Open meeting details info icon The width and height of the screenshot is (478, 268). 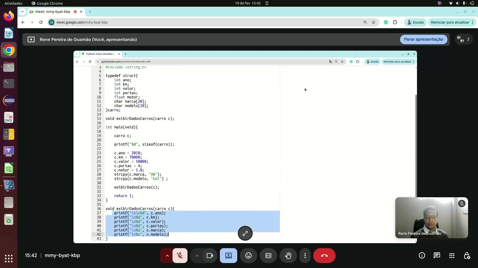point(422,255)
